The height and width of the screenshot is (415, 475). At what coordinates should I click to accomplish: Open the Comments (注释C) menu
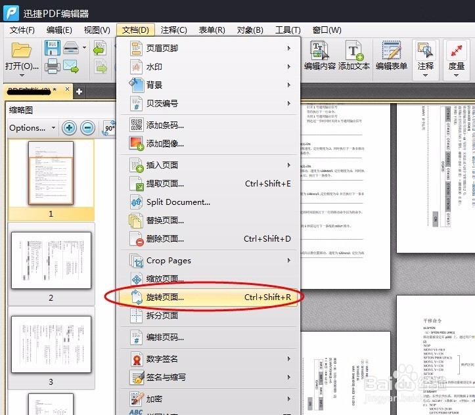point(173,30)
